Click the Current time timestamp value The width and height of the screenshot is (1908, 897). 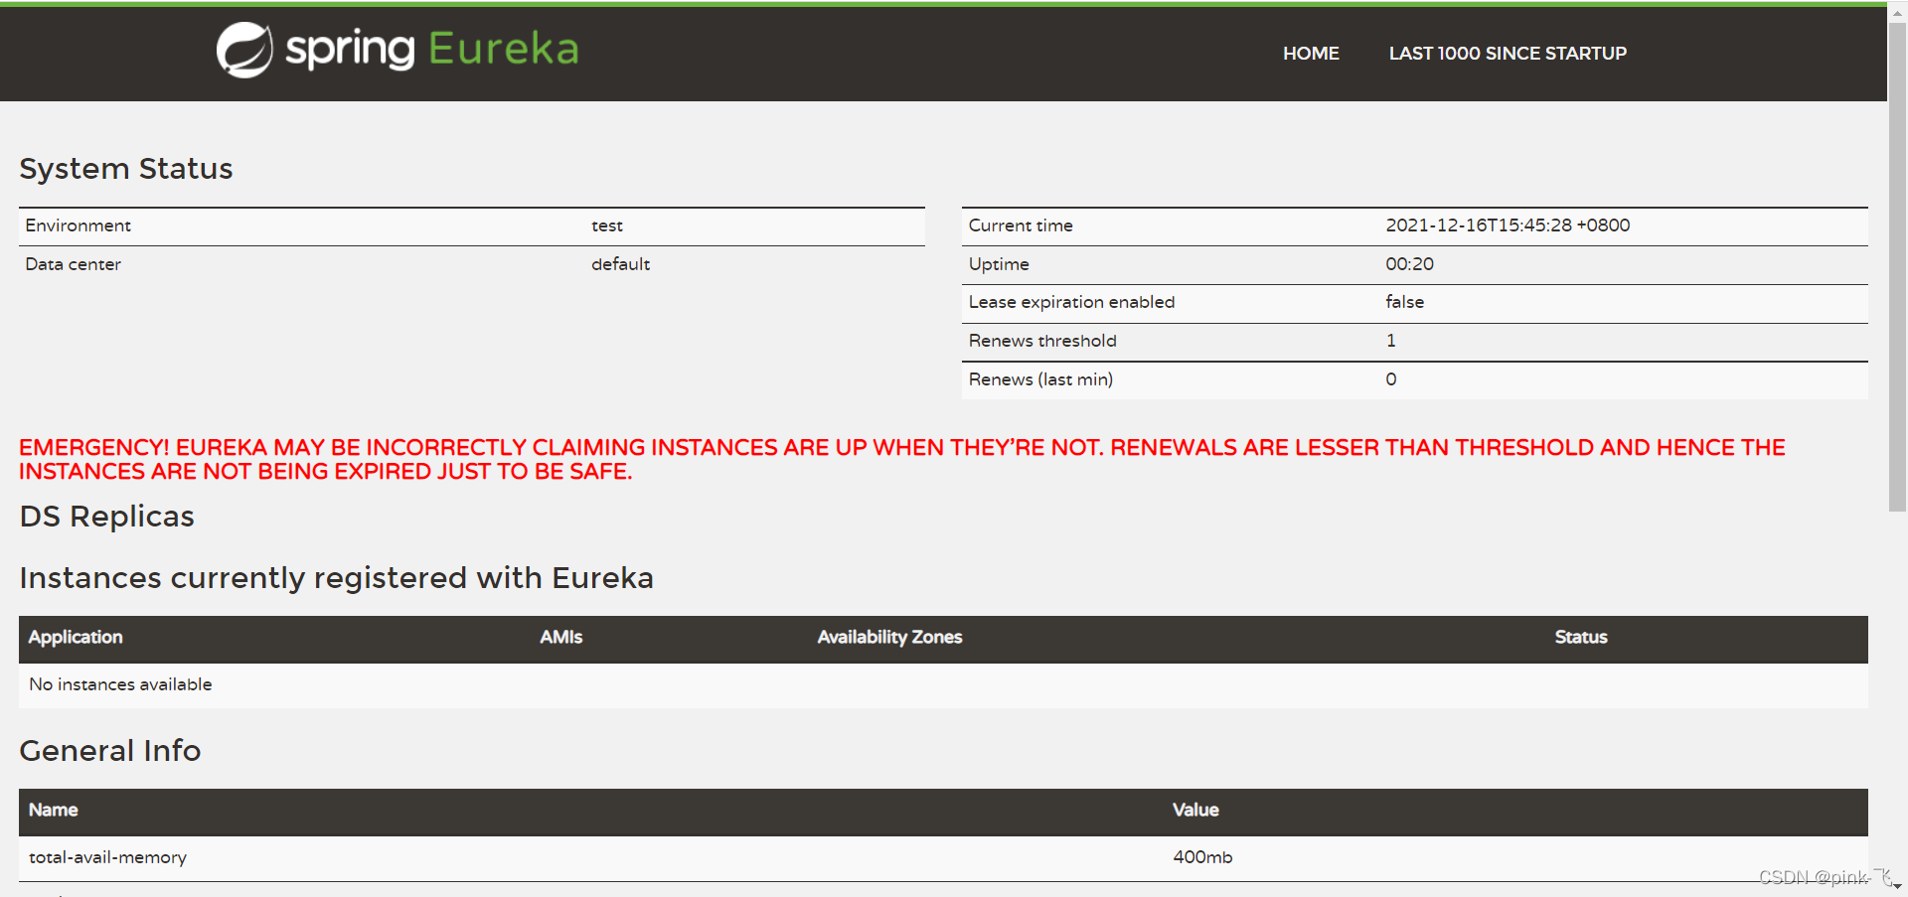tap(1508, 225)
